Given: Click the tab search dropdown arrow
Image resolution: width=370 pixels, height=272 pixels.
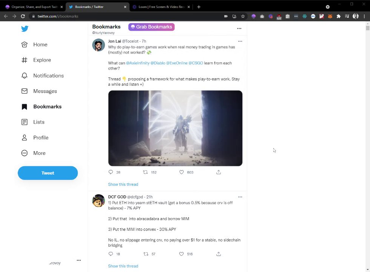Looking at the screenshot, I should (328, 7).
